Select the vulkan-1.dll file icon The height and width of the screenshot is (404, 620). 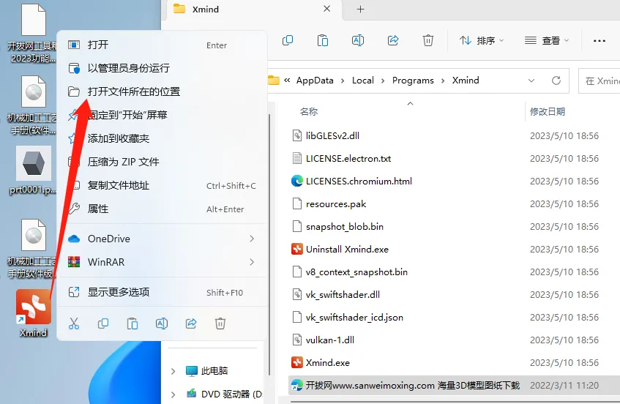click(297, 340)
